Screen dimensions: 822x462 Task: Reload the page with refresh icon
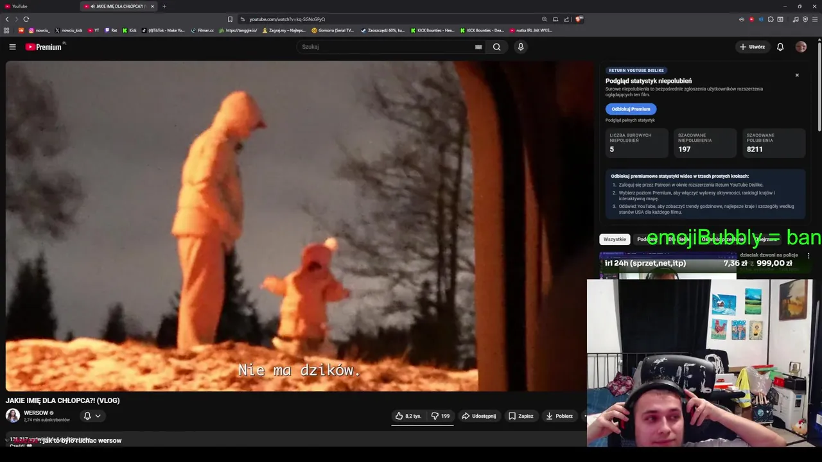point(26,19)
